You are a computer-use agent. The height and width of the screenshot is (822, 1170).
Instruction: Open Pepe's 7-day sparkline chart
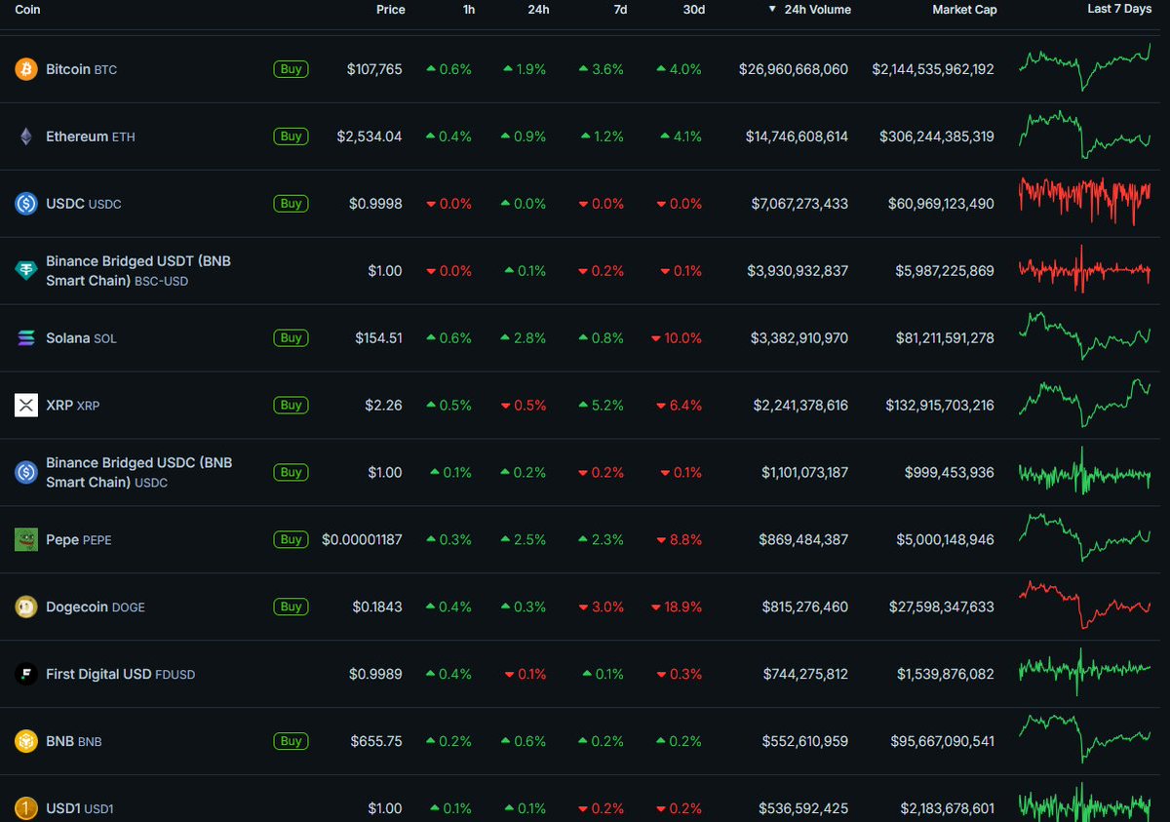(x=1085, y=537)
